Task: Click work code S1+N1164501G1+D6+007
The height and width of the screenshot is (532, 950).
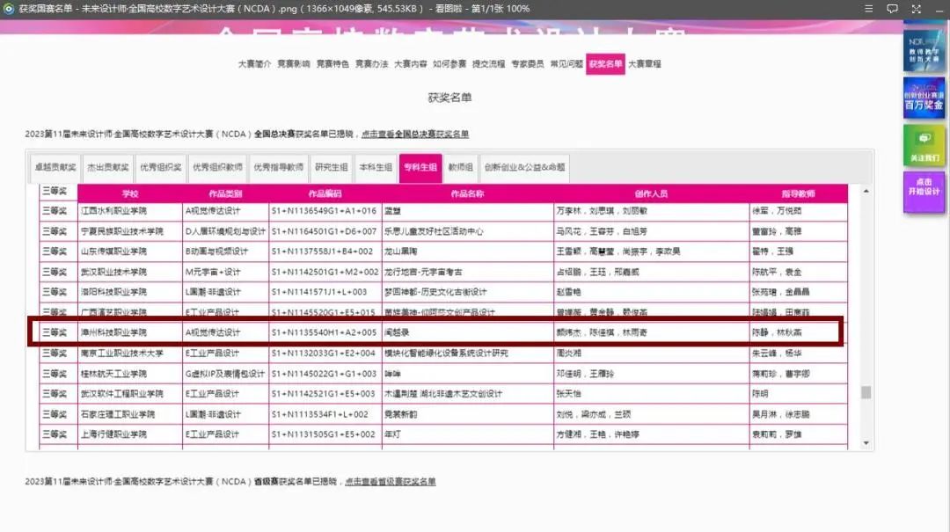Action: click(x=325, y=231)
